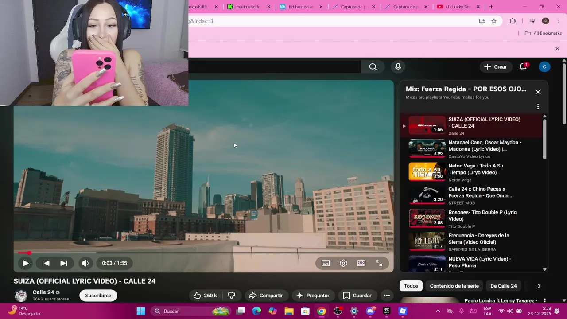
Task: Play the paused video
Action: (x=25, y=263)
